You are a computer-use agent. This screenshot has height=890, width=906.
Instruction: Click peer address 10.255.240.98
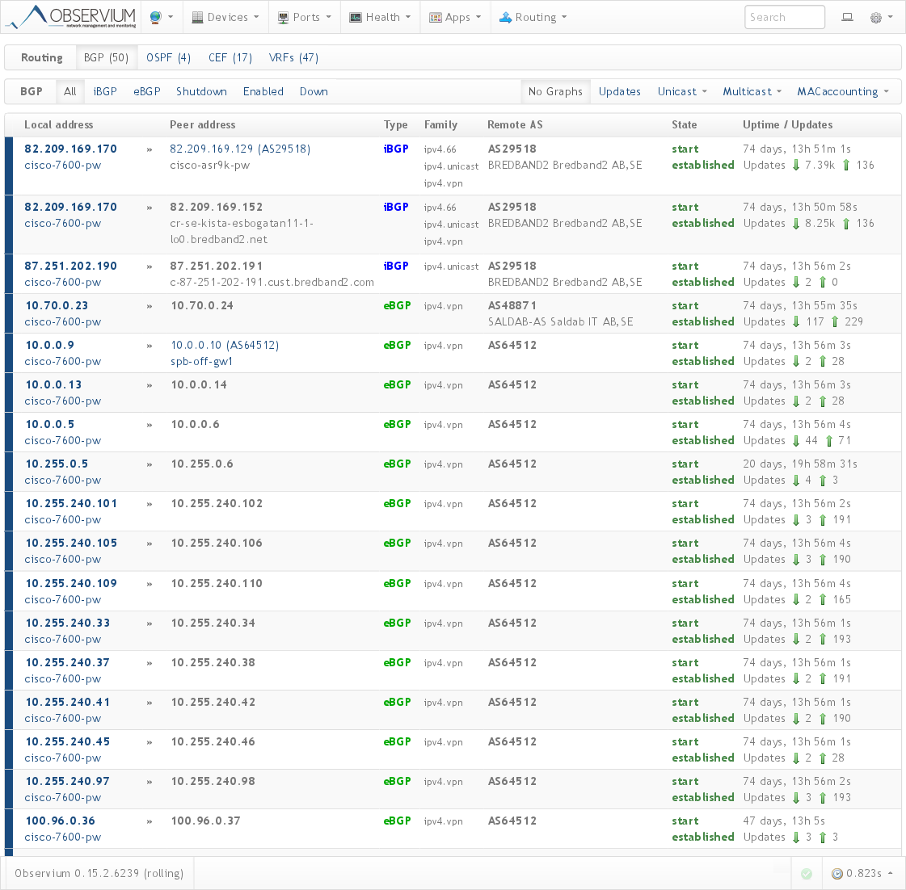[x=213, y=782]
